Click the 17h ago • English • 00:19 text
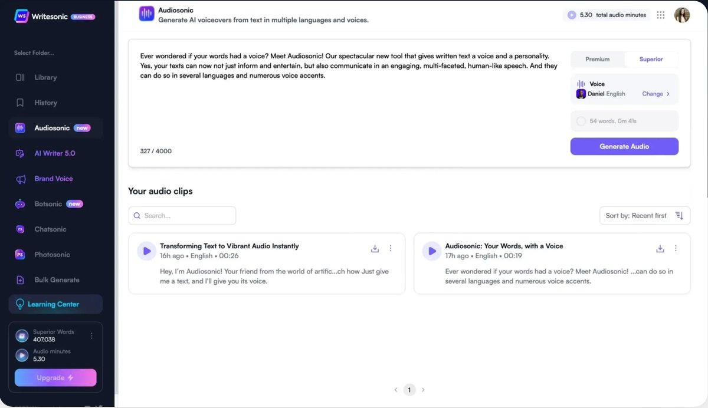The width and height of the screenshot is (708, 408). pos(484,256)
